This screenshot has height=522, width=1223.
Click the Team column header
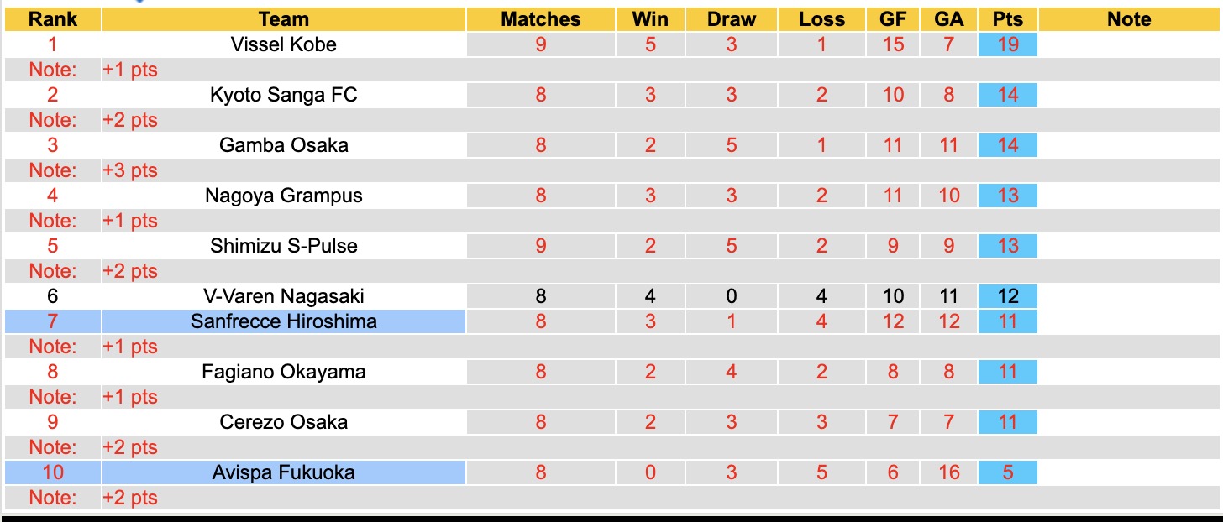[x=284, y=19]
